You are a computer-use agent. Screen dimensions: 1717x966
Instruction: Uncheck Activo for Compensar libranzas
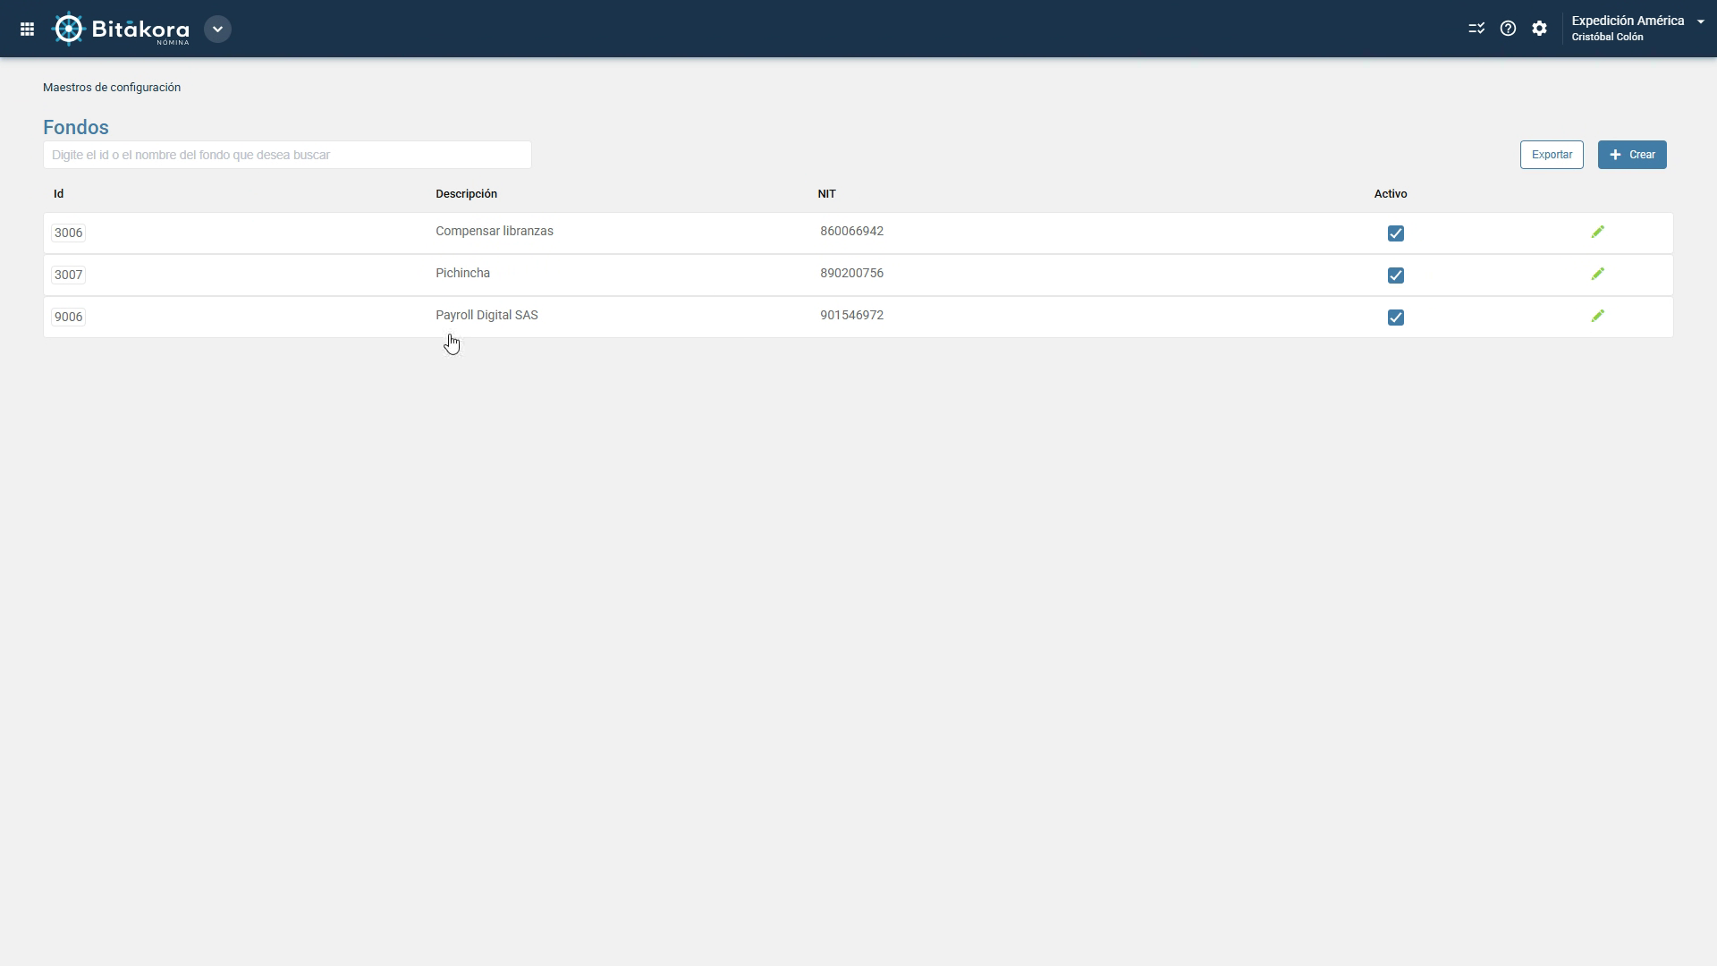[1395, 233]
